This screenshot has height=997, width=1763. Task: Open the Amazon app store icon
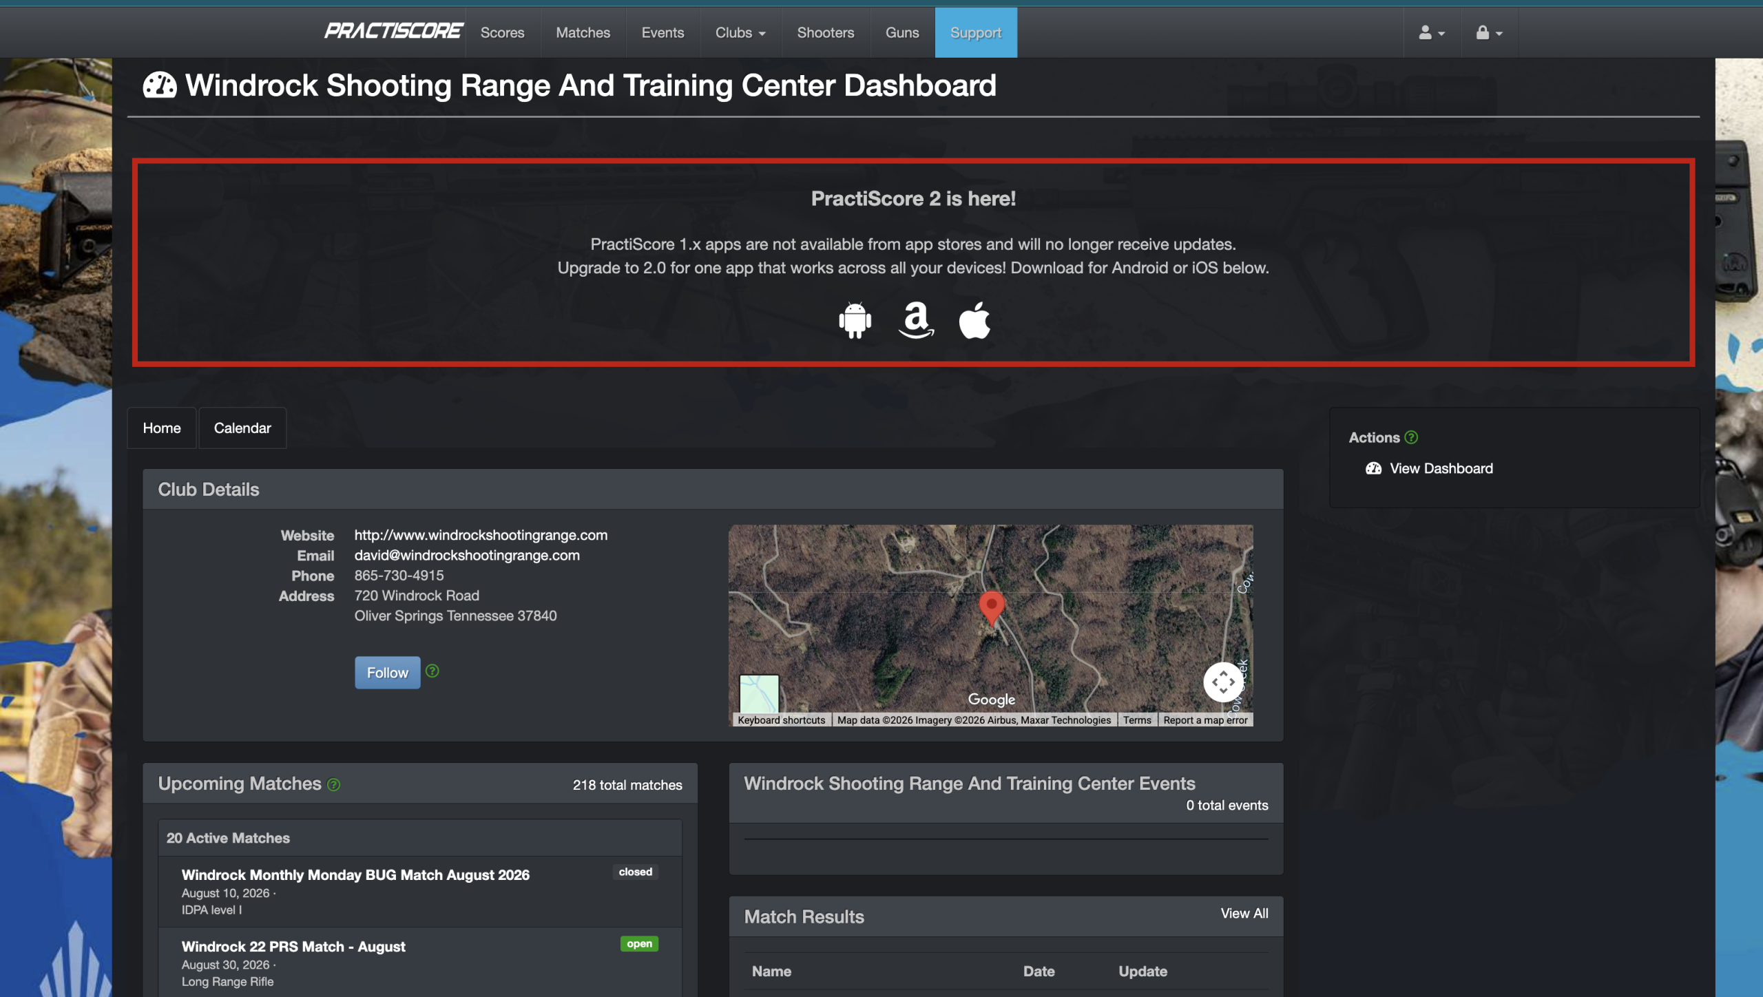point(916,320)
